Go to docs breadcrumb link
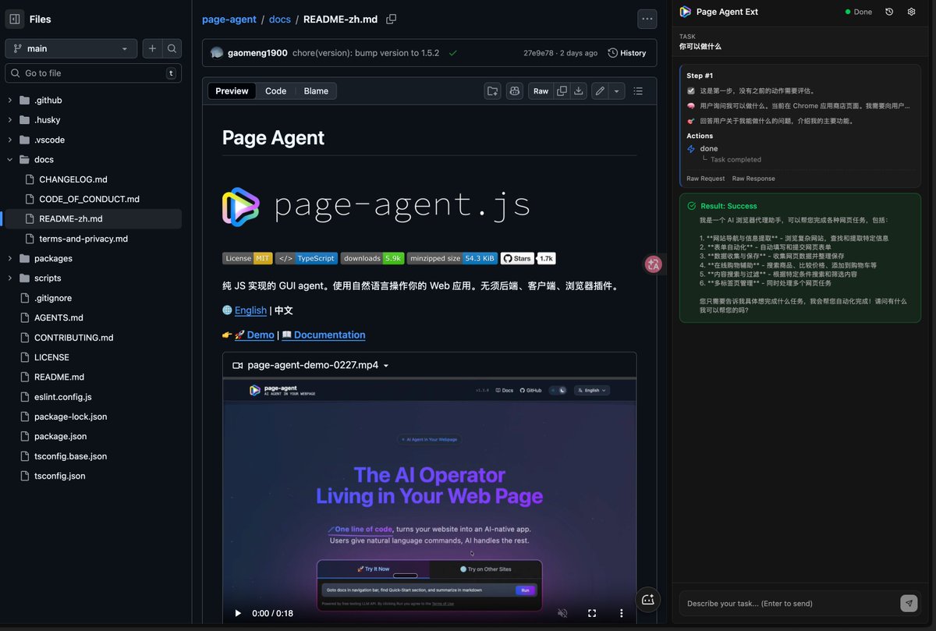 280,19
